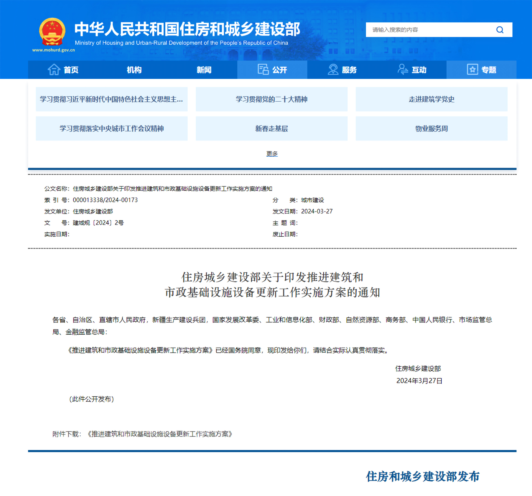Open 物业服务周 topic
This screenshot has height=496, width=532.
point(431,128)
